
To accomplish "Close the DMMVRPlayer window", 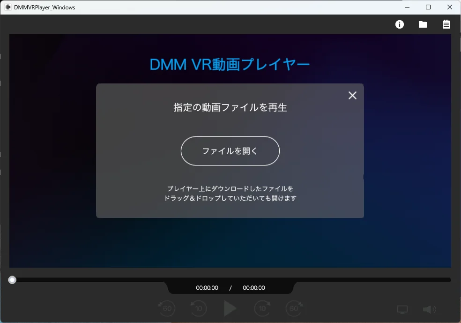I will pos(450,7).
